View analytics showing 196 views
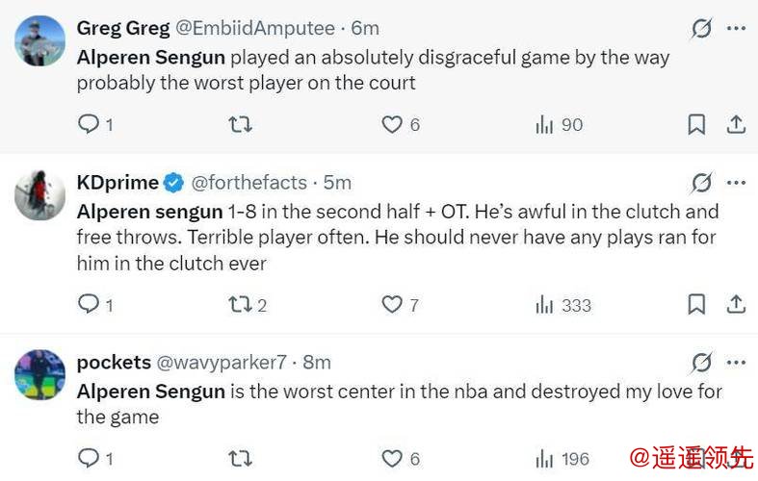 click(x=562, y=459)
